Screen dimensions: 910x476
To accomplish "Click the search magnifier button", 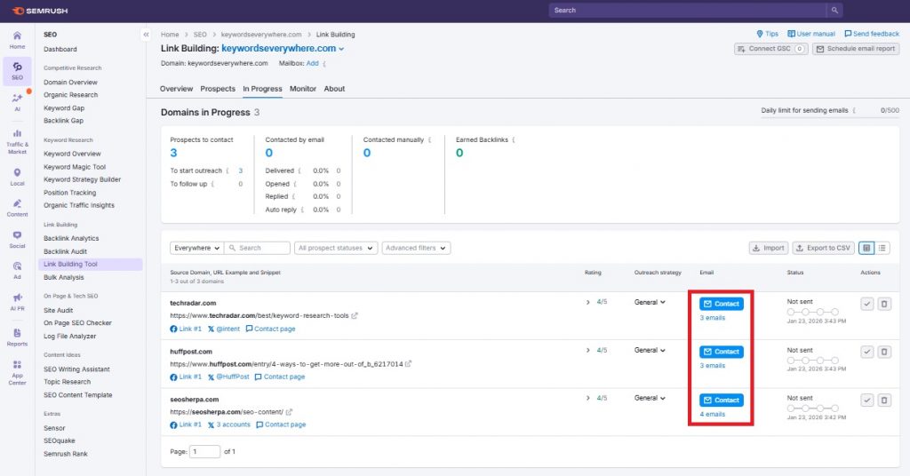I will (x=834, y=11).
